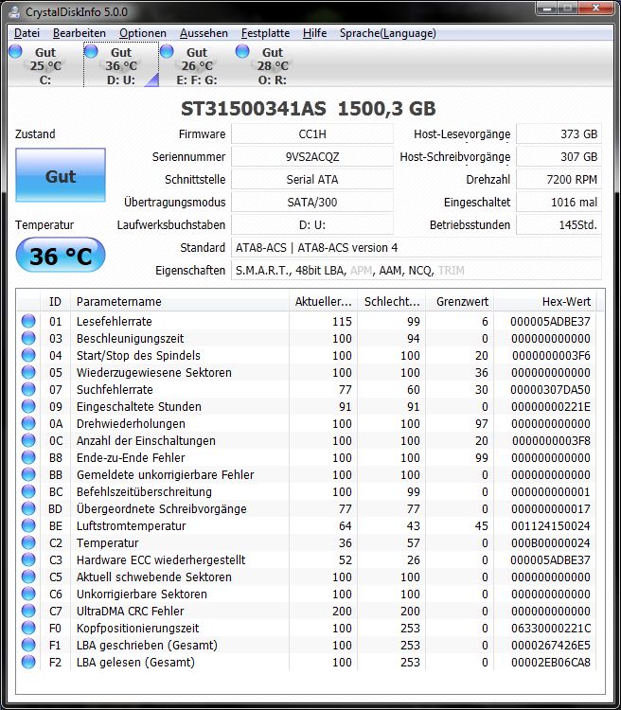Viewport: 621px width, 710px height.
Task: Click the status orb of Suchfehlerrate row
Action: point(28,389)
